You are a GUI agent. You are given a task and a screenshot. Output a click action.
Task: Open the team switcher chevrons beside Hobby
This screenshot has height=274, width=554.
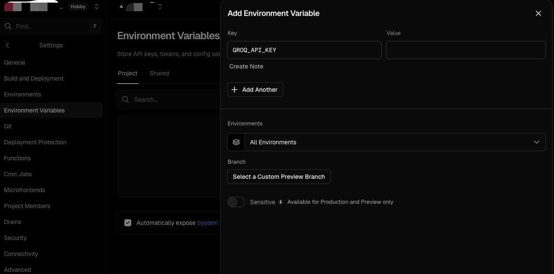click(97, 6)
